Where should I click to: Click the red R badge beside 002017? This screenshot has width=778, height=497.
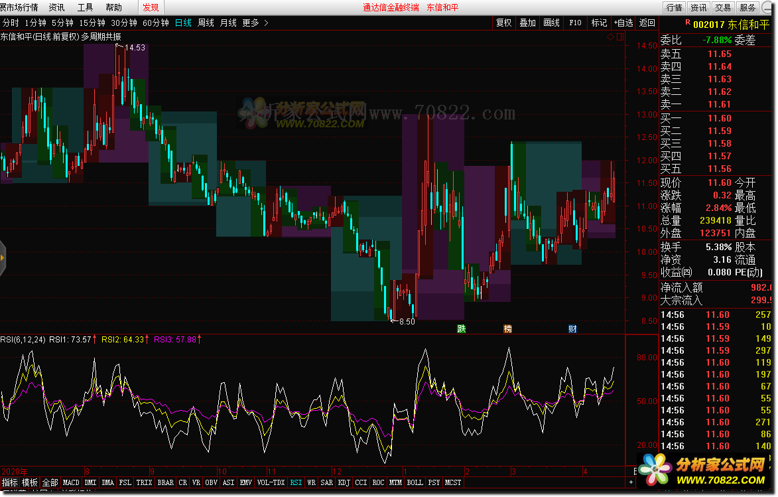688,23
